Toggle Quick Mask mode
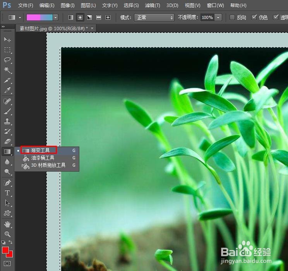This screenshot has height=271, width=288. click(x=7, y=264)
